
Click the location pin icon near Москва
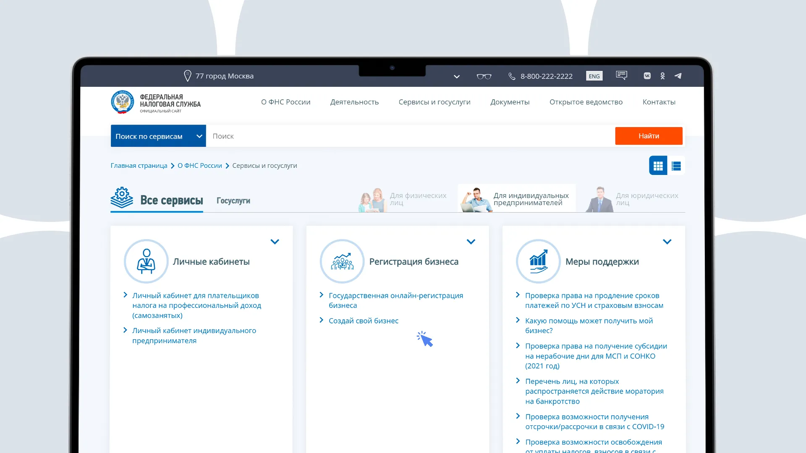[x=188, y=76]
